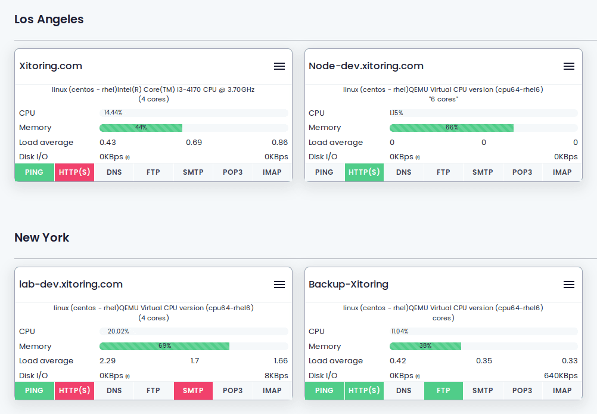597x414 pixels.
Task: Open hamburger menu on Backup-Xitoring card
Action: pos(568,285)
